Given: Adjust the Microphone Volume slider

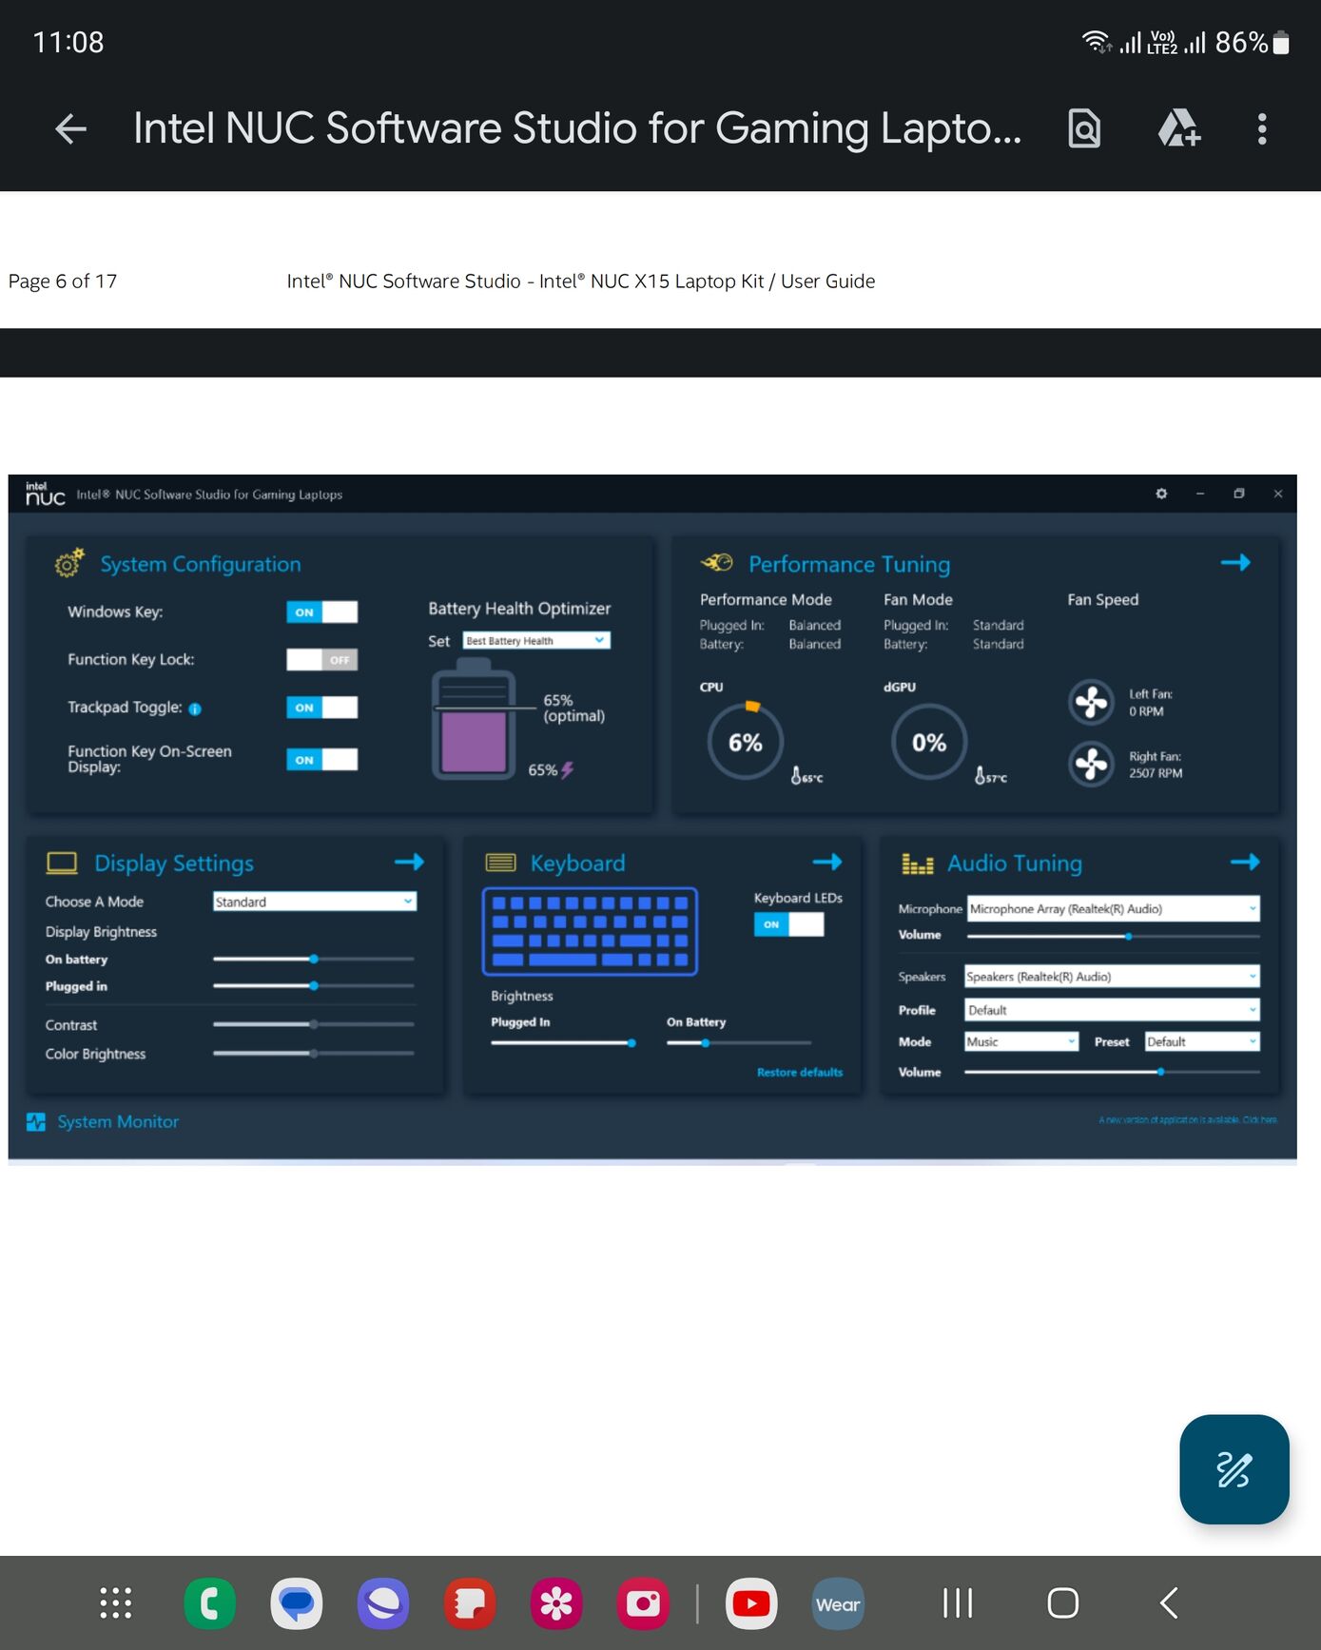Looking at the screenshot, I should [1114, 936].
